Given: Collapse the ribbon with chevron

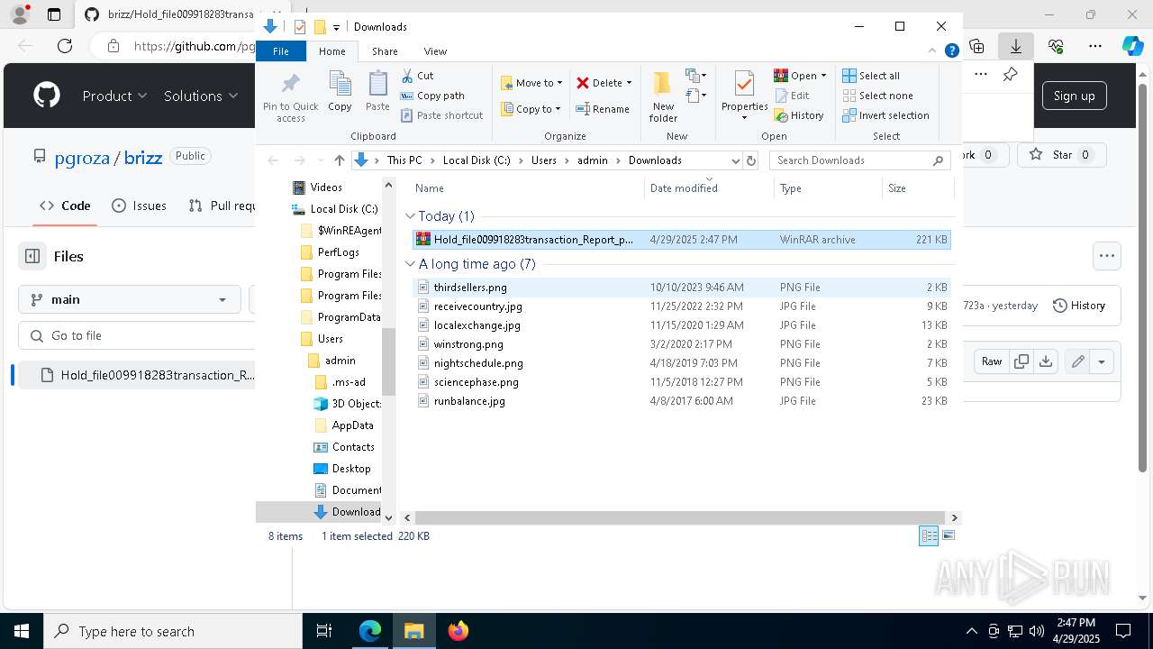Looking at the screenshot, I should [x=932, y=51].
